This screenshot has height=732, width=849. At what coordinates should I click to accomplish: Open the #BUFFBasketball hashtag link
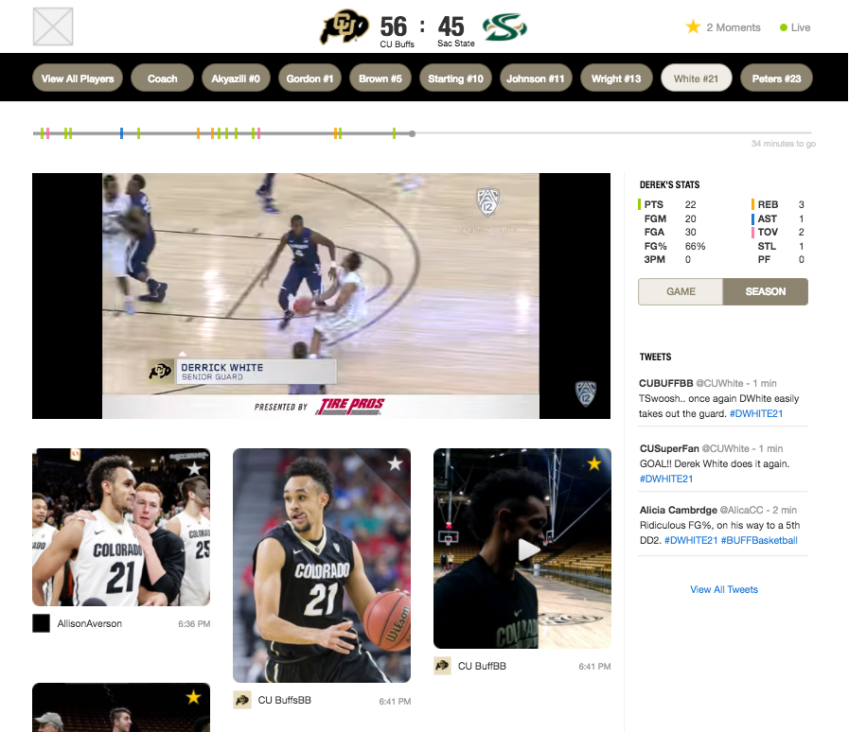coord(759,540)
